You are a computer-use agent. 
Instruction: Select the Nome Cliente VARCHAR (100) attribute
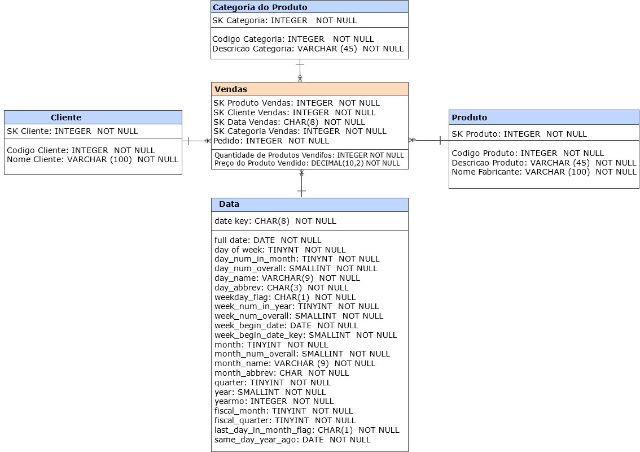coord(93,159)
